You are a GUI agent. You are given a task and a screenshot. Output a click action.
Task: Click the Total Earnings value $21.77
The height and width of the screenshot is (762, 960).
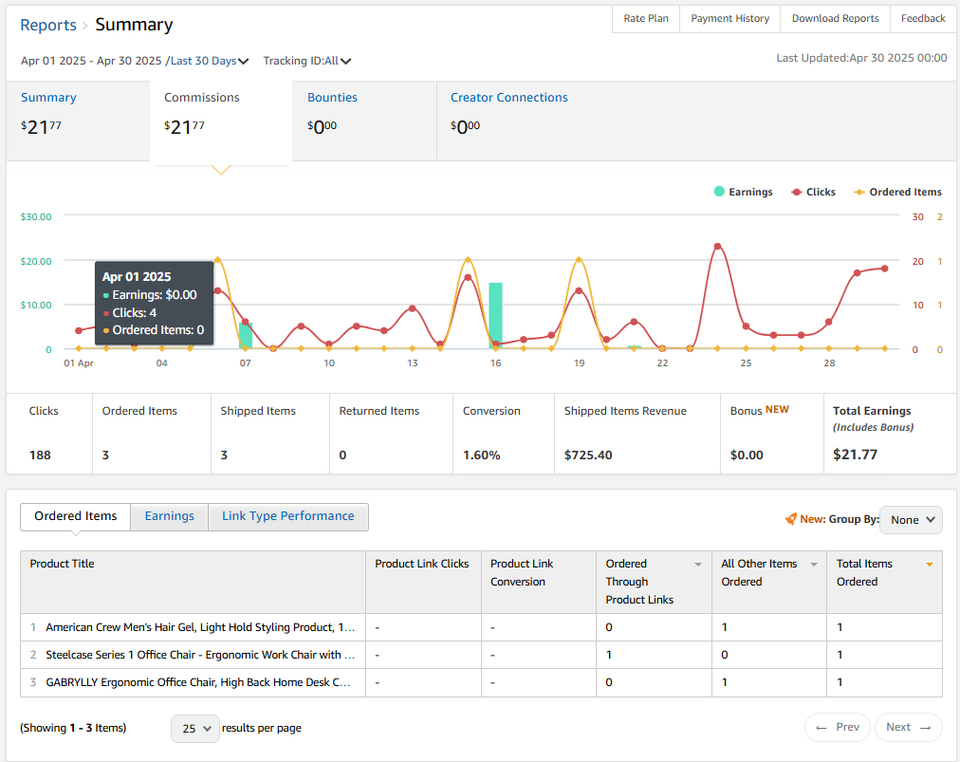point(855,455)
